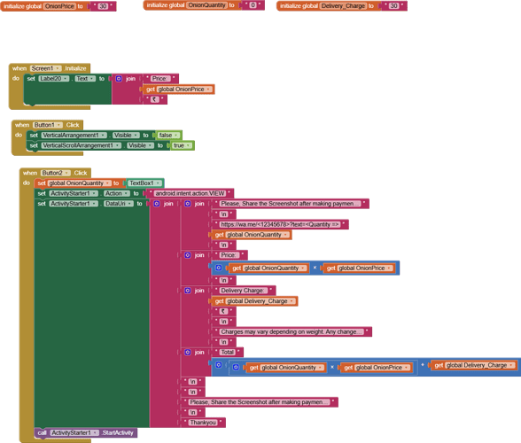The width and height of the screenshot is (521, 443).
Task: Change the 'true' boolean block value
Action: (183, 145)
